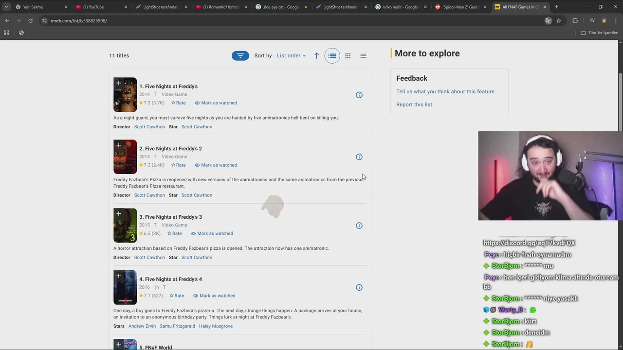Rate Five Nights at Freddy's 3
This screenshot has width=623, height=350.
(x=175, y=233)
